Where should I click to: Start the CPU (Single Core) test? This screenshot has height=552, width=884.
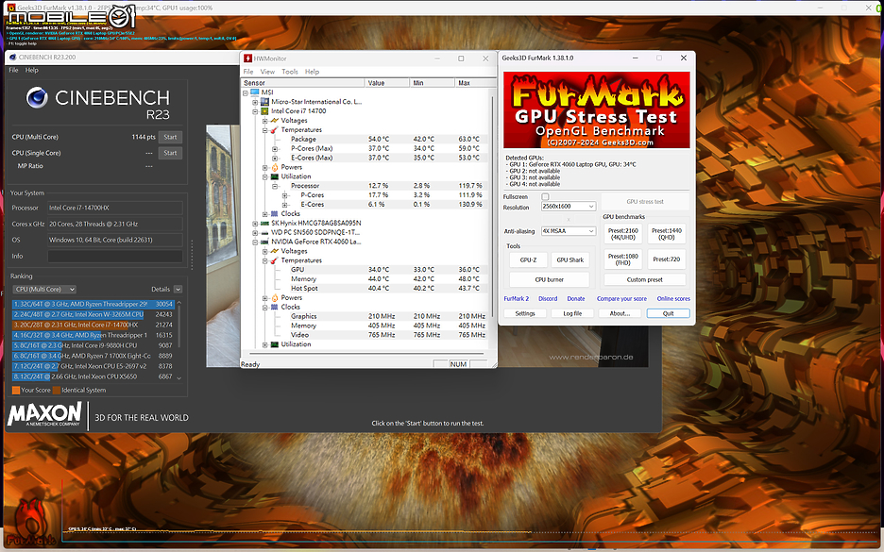point(170,153)
